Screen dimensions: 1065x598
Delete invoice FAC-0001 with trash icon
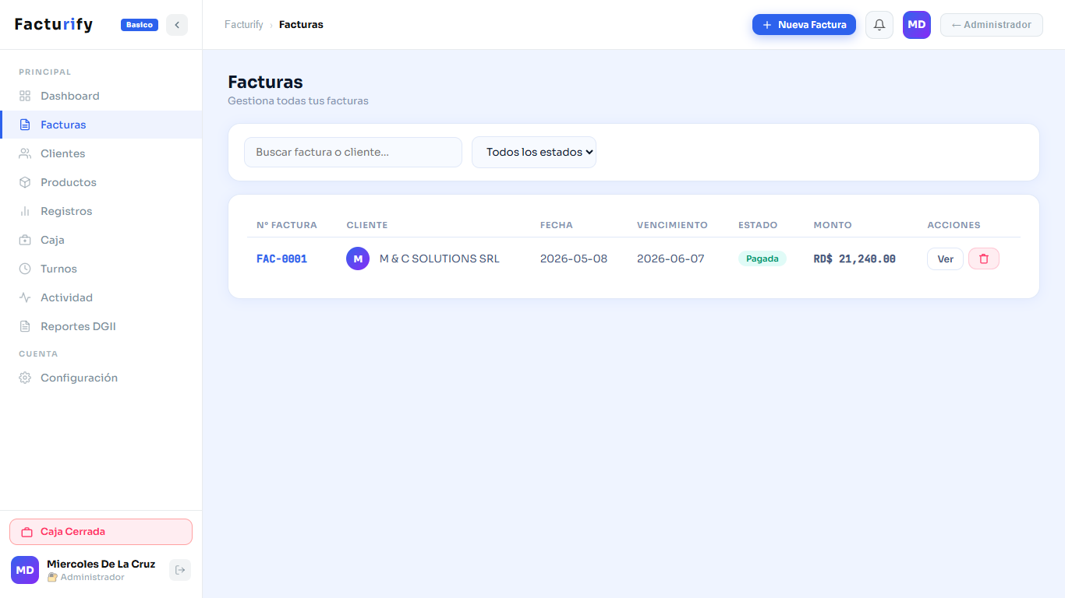pos(984,259)
